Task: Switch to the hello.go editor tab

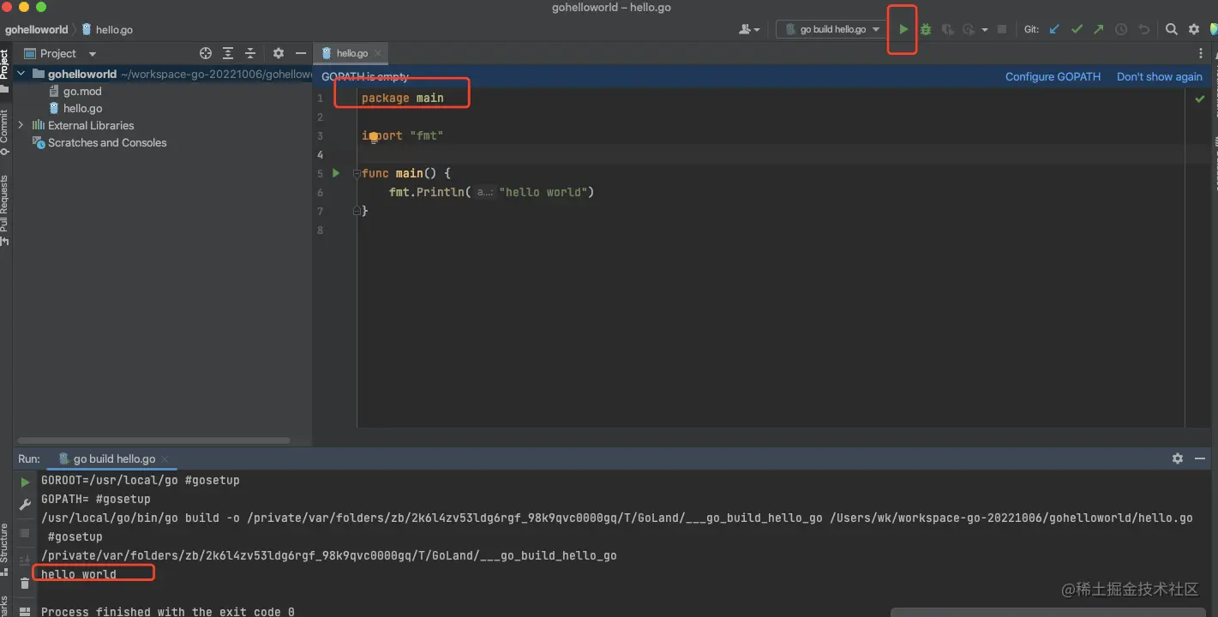Action: 351,53
